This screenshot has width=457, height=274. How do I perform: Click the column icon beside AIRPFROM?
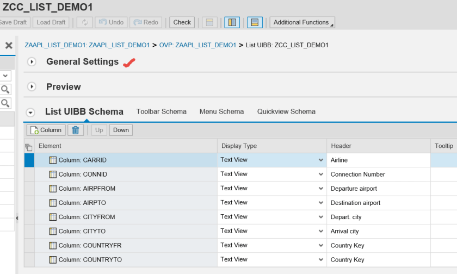53,189
